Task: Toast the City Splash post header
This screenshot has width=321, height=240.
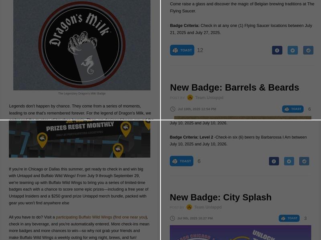Action: (x=289, y=218)
